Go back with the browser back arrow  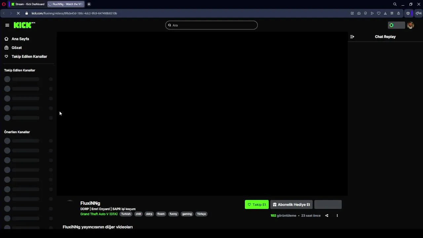[4, 13]
